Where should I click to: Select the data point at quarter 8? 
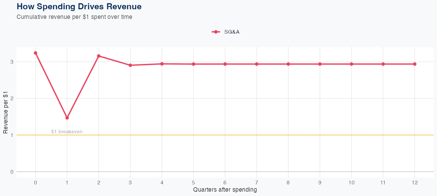click(288, 64)
